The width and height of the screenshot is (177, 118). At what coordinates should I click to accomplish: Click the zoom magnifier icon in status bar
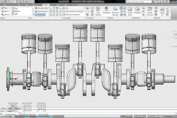pyautogui.click(x=138, y=116)
